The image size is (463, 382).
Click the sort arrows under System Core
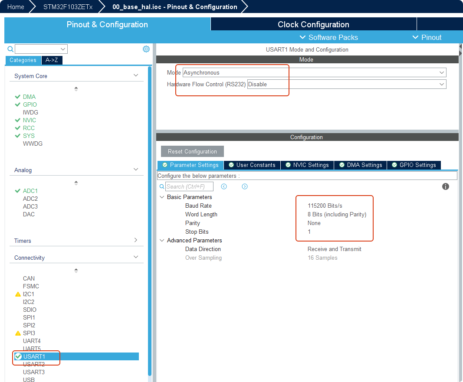[76, 89]
